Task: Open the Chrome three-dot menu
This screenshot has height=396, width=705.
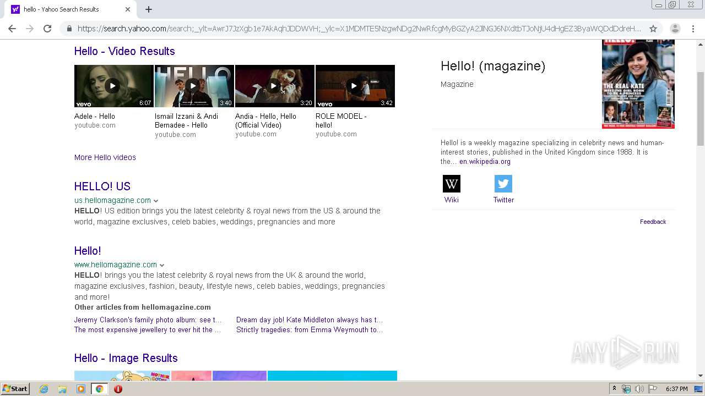Action: (694, 29)
